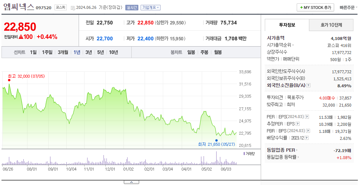Click the 시가총액 value 4,108억원
The image size is (359, 185).
pos(341,38)
